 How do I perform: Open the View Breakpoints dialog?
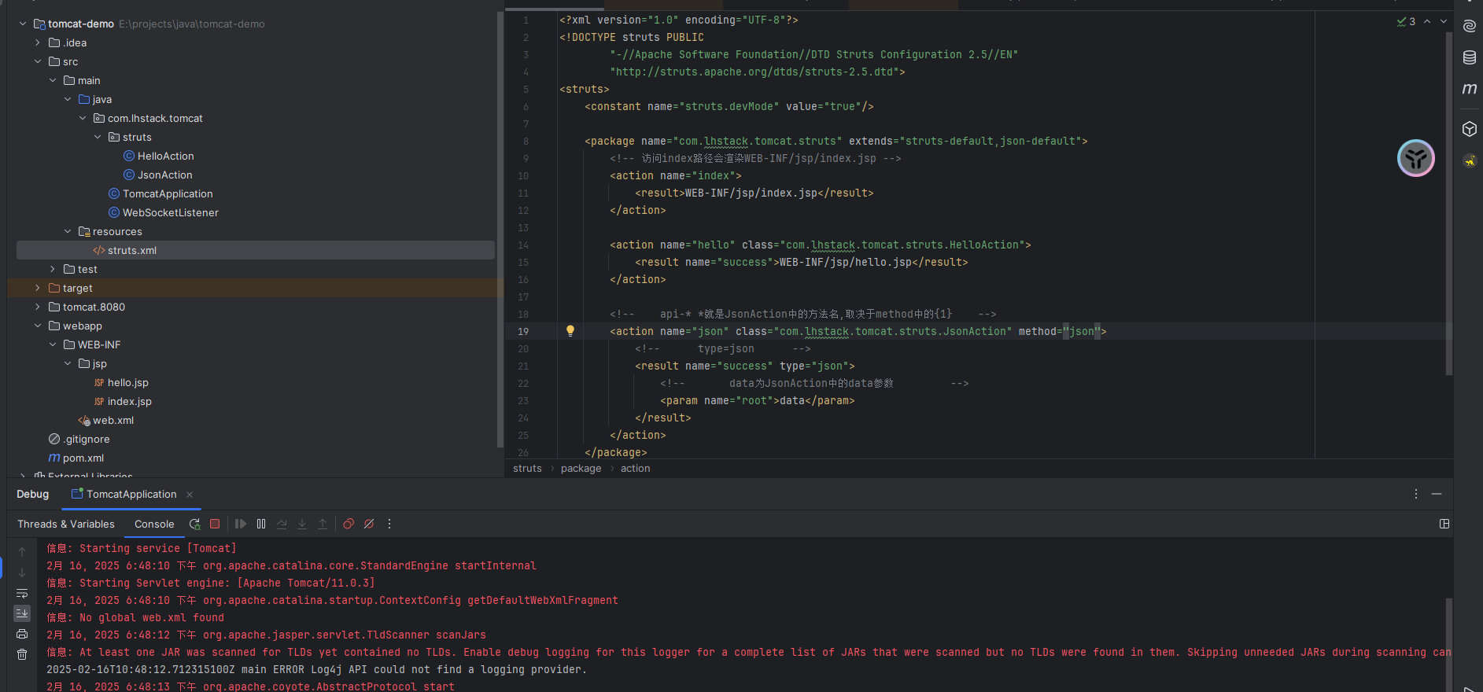point(349,524)
